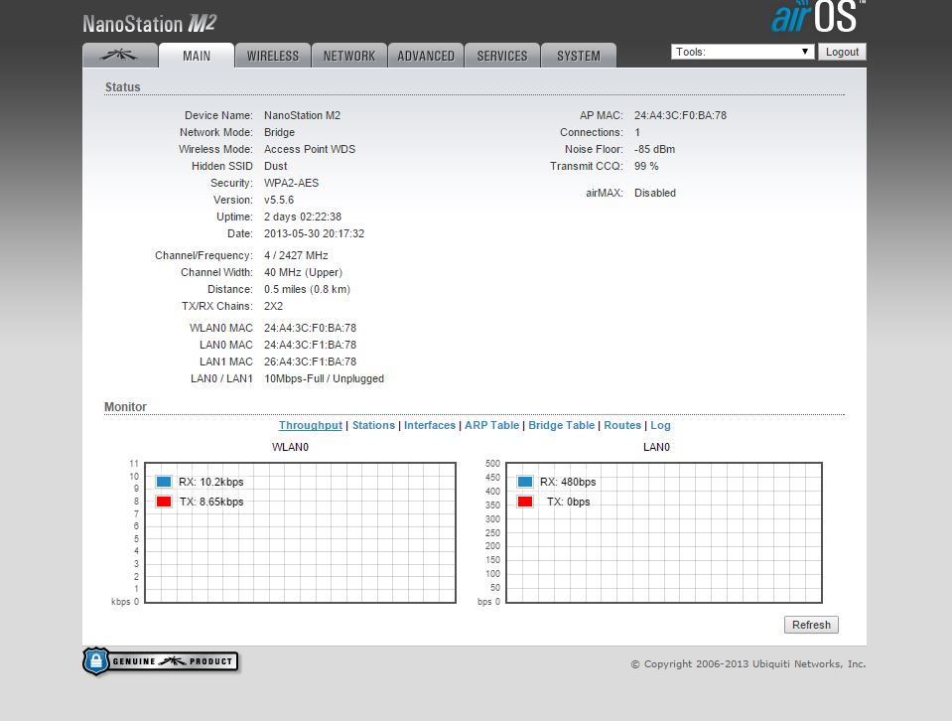Image resolution: width=952 pixels, height=721 pixels.
Task: Click the LAN0 MAC value 24:A4:3C:F1:BA:78
Action: (310, 345)
